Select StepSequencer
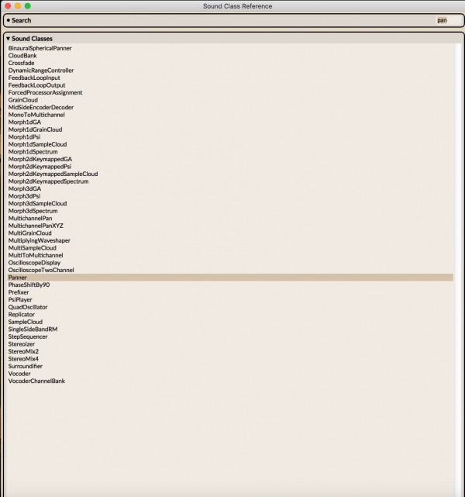 point(28,337)
